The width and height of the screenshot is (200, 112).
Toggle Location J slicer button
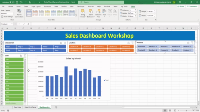pyautogui.click(x=127, y=50)
